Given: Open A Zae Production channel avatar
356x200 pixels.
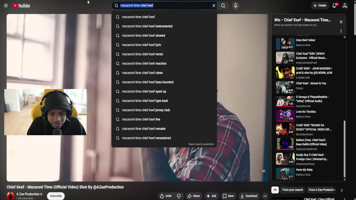Looking at the screenshot, I should [x=10, y=196].
